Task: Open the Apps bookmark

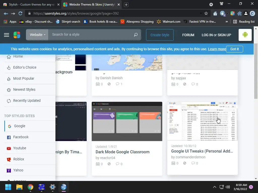Action: [10, 22]
